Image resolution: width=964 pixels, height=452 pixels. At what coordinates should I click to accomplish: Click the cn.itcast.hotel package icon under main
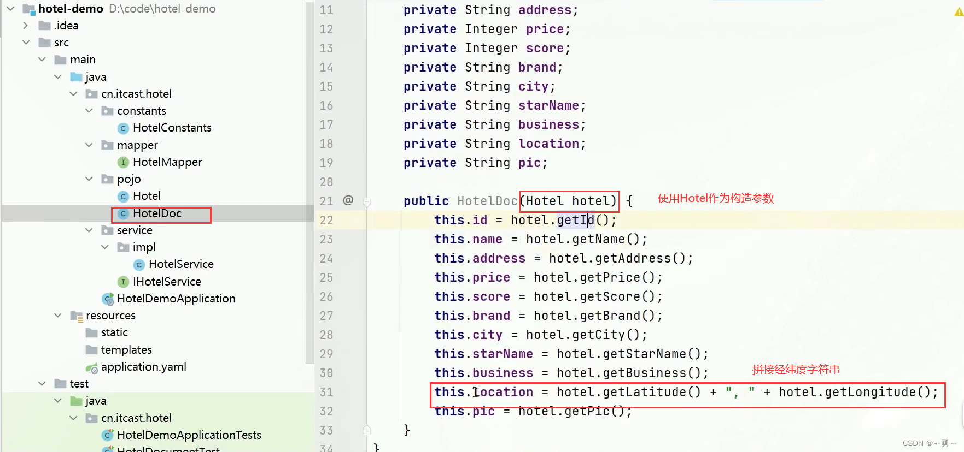[x=92, y=94]
